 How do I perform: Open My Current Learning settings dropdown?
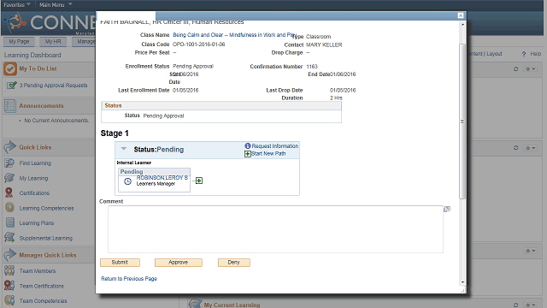(x=531, y=305)
